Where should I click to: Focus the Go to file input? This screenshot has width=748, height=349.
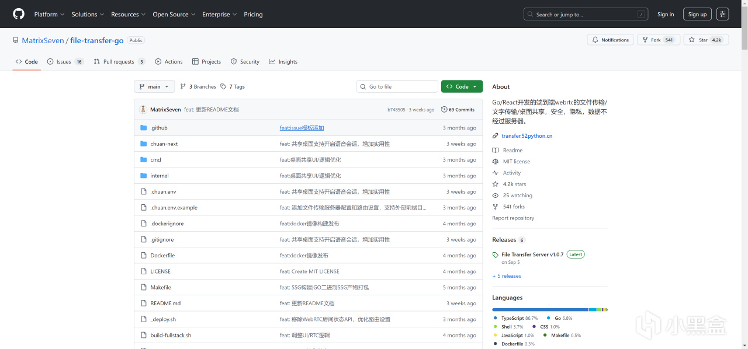[x=397, y=86]
